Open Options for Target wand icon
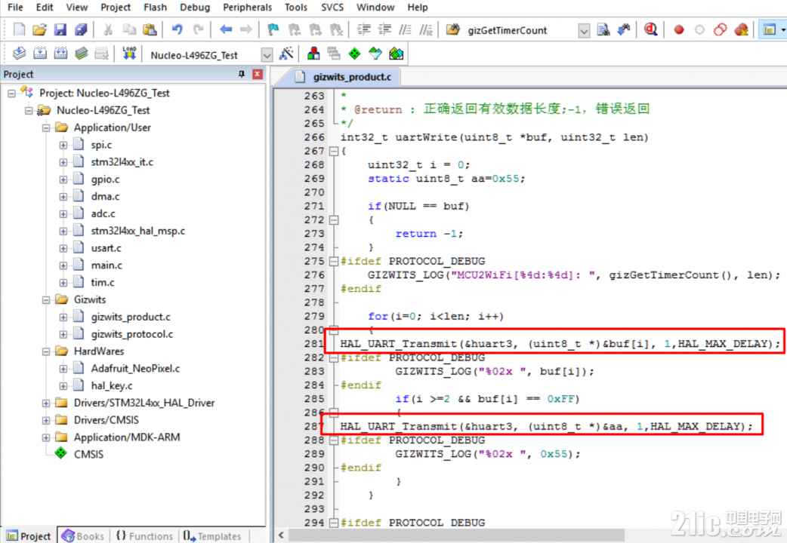Screen dimensions: 787x543 tap(286, 53)
